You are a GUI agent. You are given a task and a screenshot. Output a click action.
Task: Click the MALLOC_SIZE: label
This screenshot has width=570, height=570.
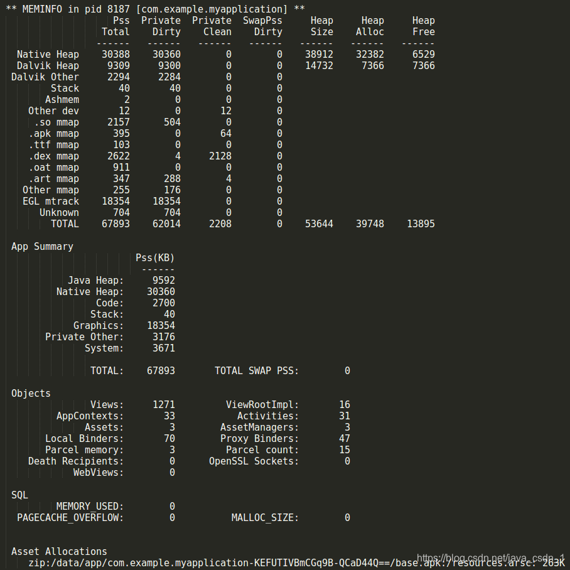pos(265,517)
